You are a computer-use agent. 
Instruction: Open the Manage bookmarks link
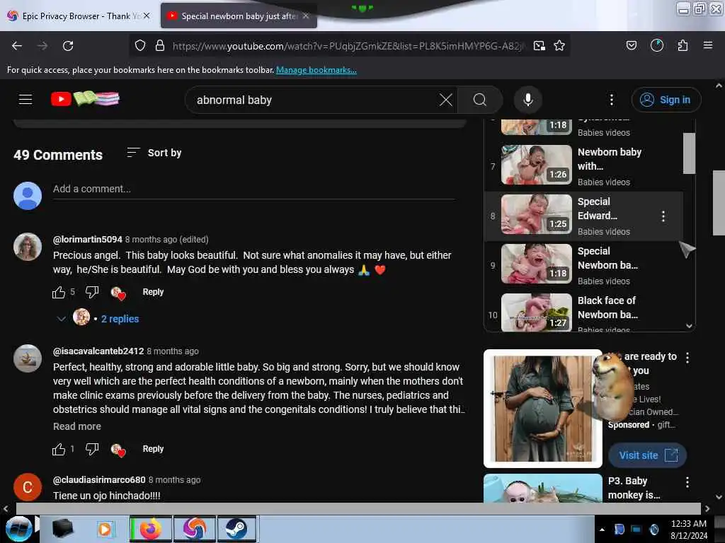tap(316, 70)
